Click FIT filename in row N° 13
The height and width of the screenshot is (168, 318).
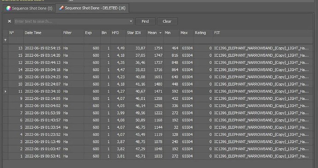262,48
